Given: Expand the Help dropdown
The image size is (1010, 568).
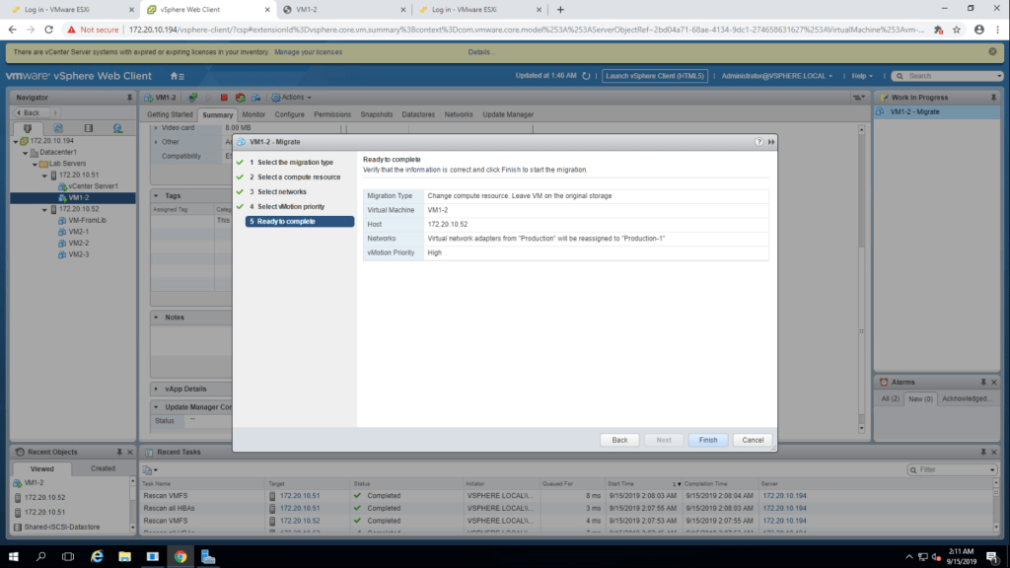Looking at the screenshot, I should (862, 76).
